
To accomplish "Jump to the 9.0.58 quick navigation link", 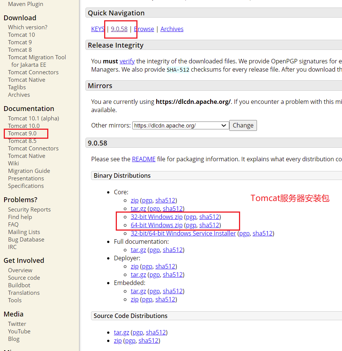I will coord(119,29).
